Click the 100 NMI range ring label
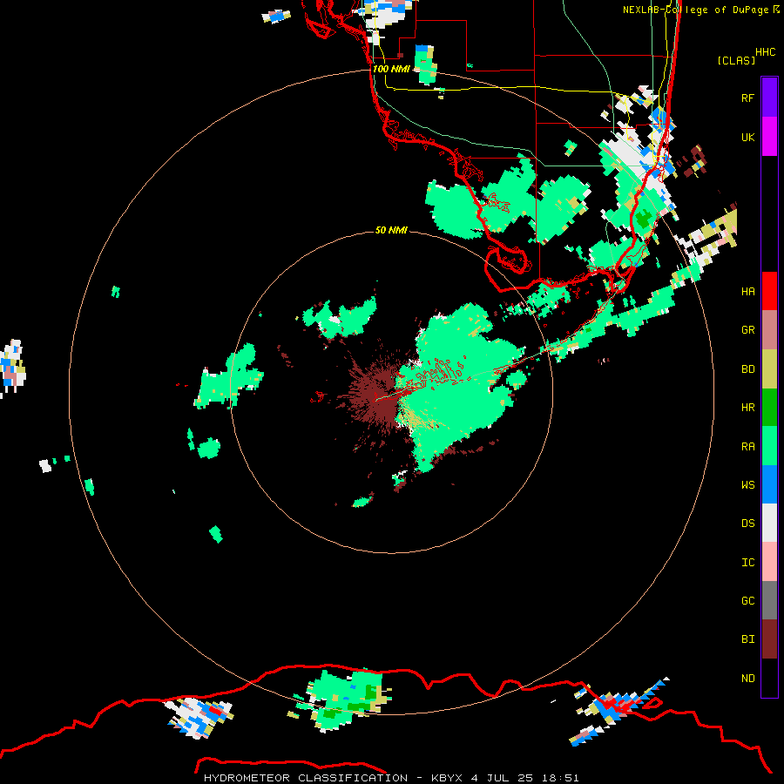Viewport: 784px width, 784px height. 391,69
